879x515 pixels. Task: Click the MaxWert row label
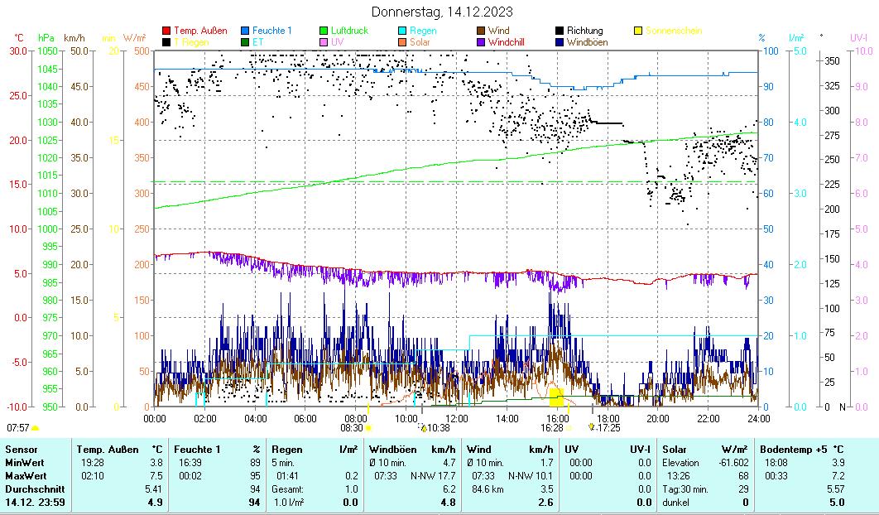point(26,476)
